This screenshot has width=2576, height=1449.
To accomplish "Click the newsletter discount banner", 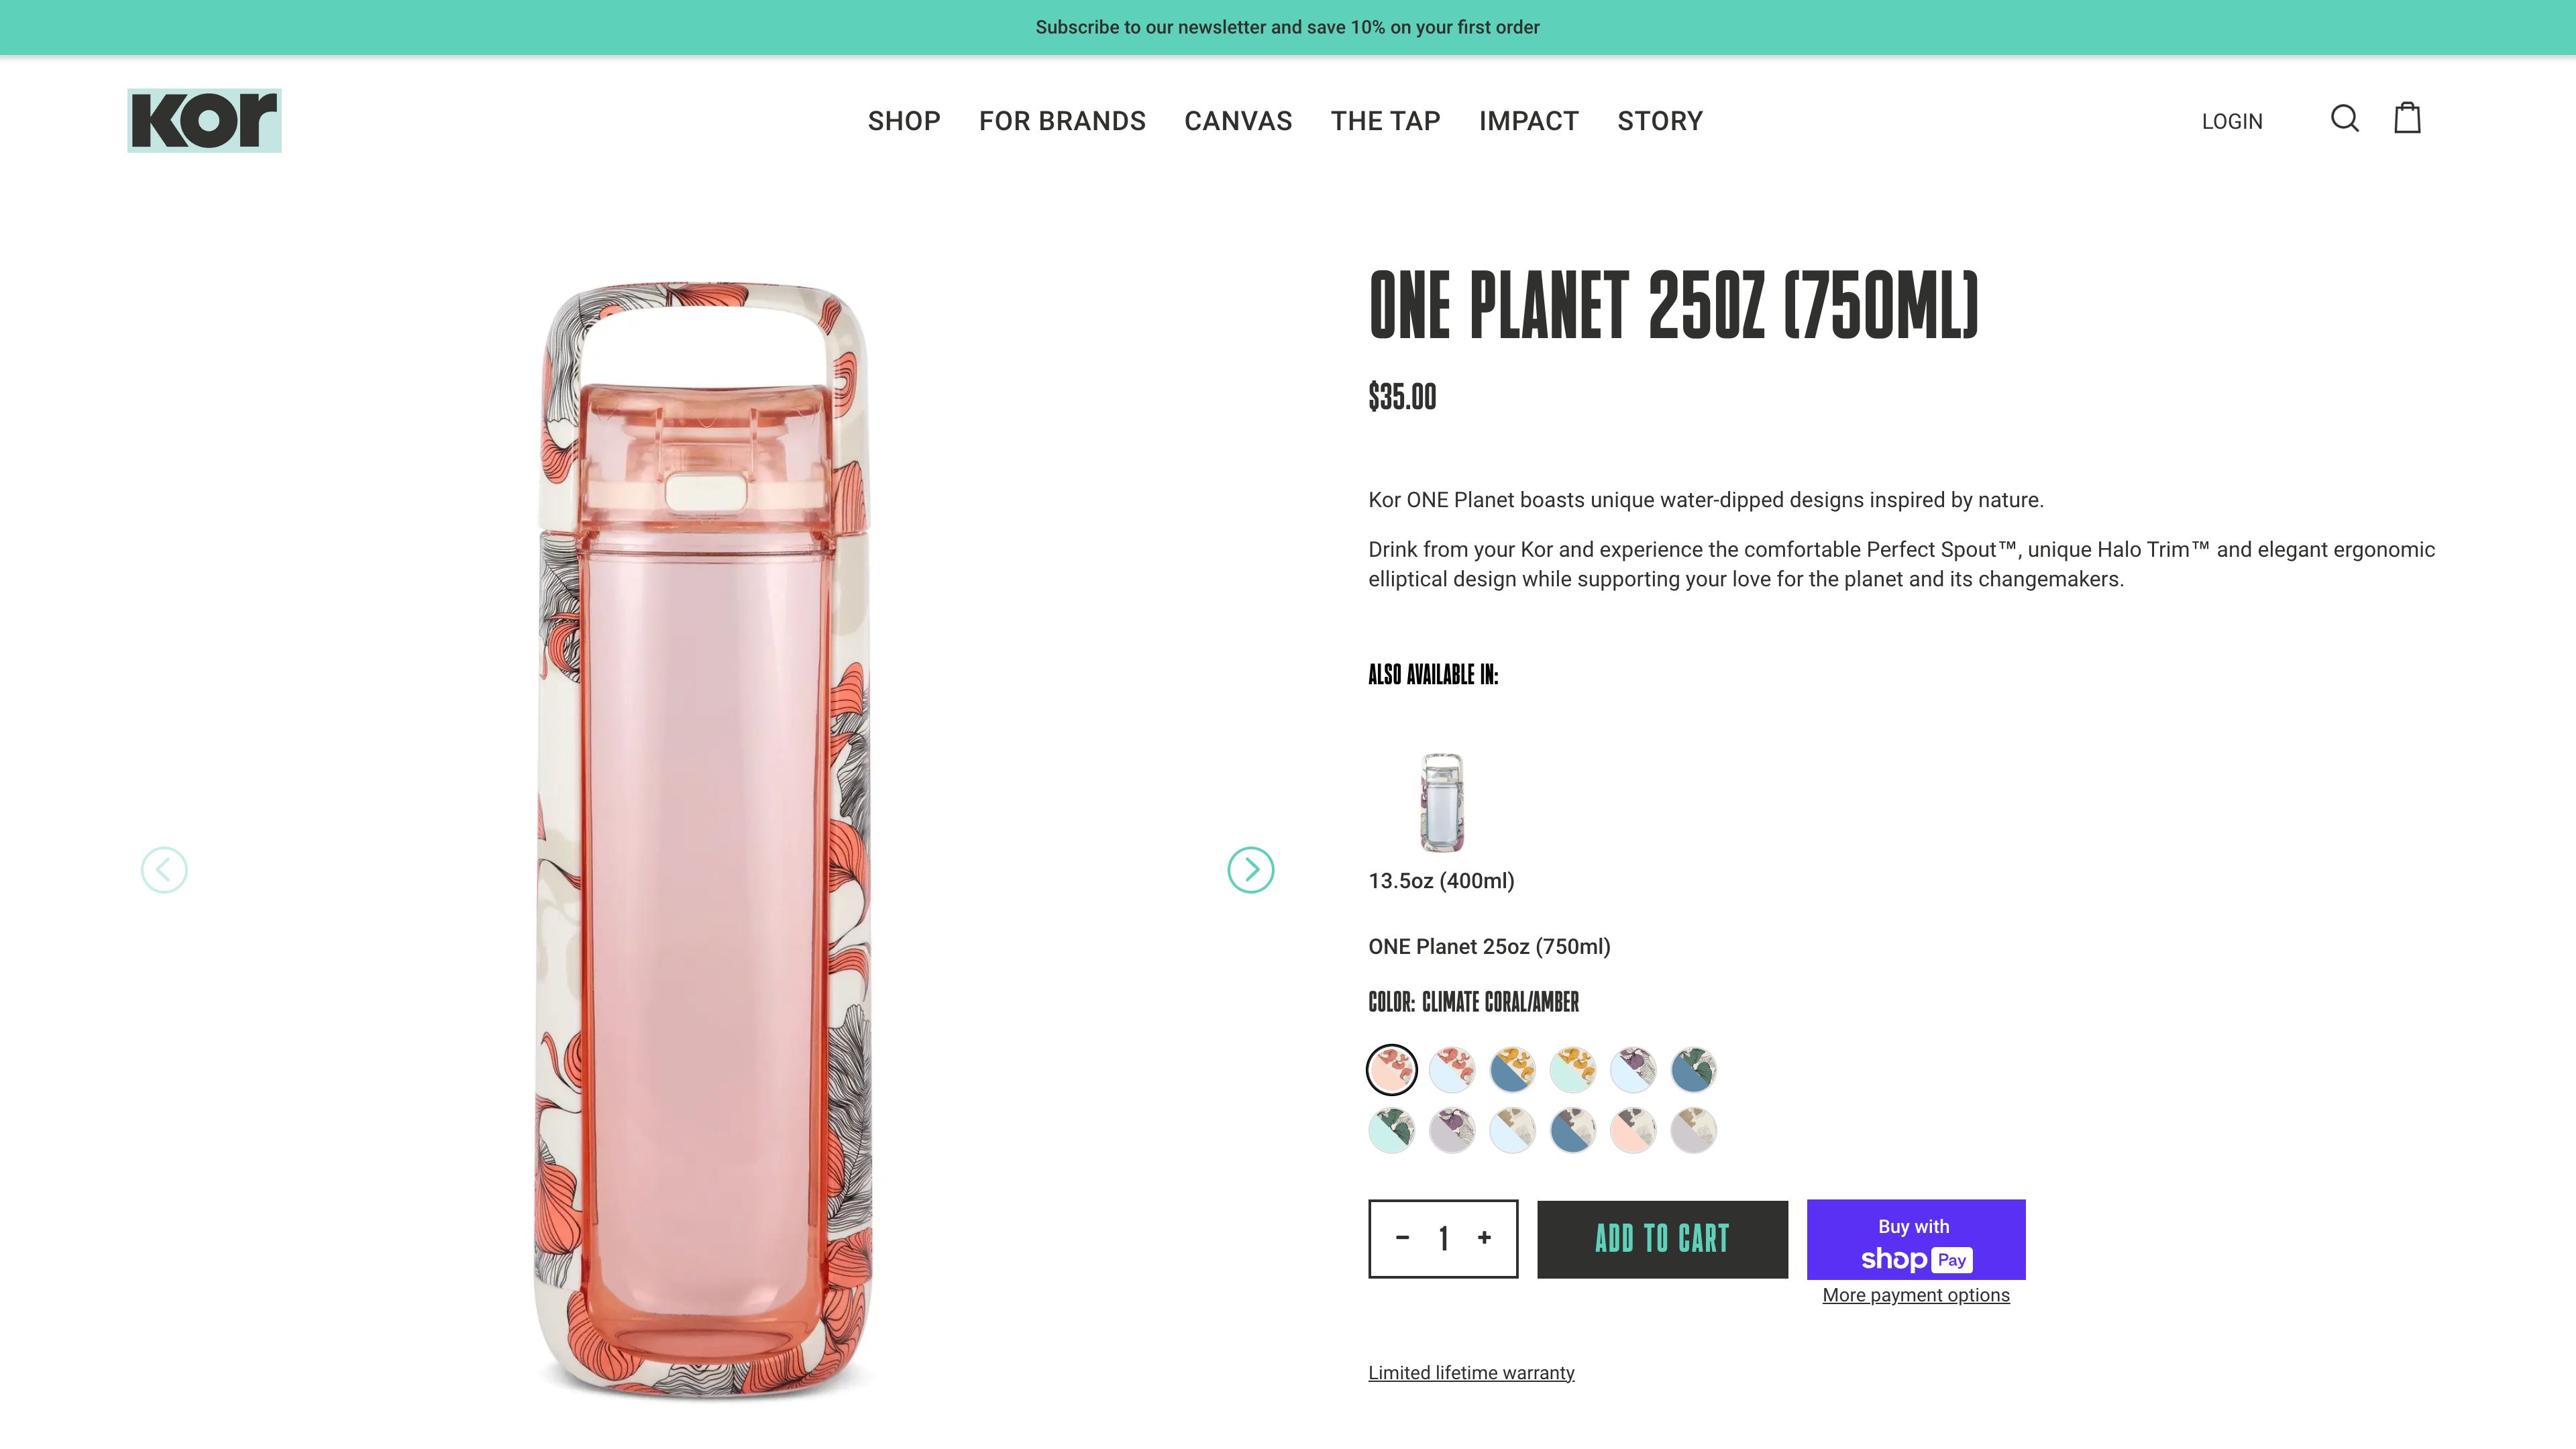I will [x=1288, y=27].
